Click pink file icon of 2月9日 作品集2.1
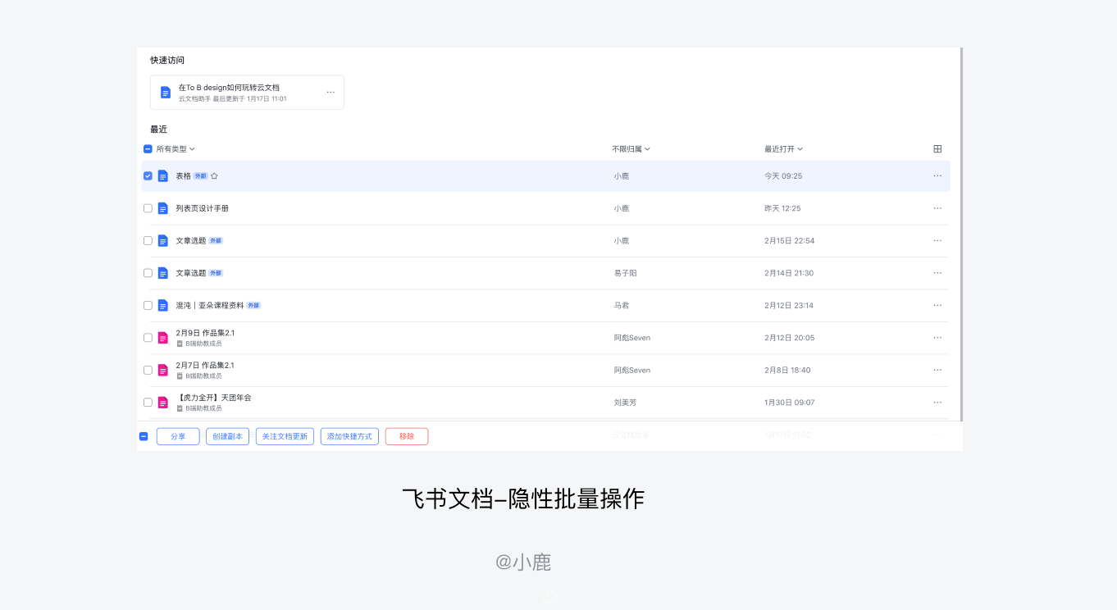Screen dimensions: 1117x610 [x=163, y=338]
